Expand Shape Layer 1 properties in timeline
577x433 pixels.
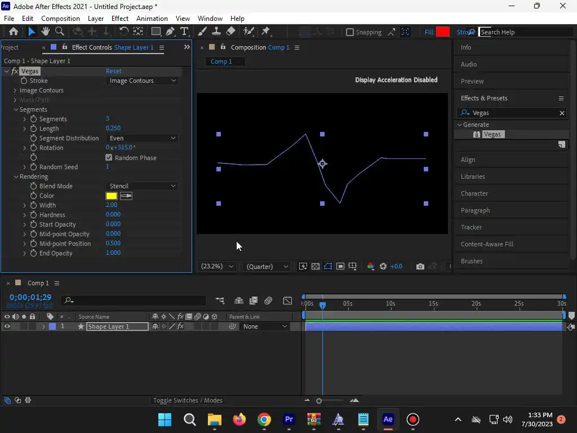pyautogui.click(x=43, y=326)
